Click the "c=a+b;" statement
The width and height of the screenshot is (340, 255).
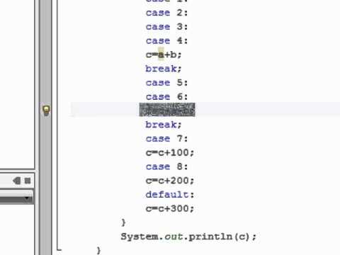coord(164,55)
